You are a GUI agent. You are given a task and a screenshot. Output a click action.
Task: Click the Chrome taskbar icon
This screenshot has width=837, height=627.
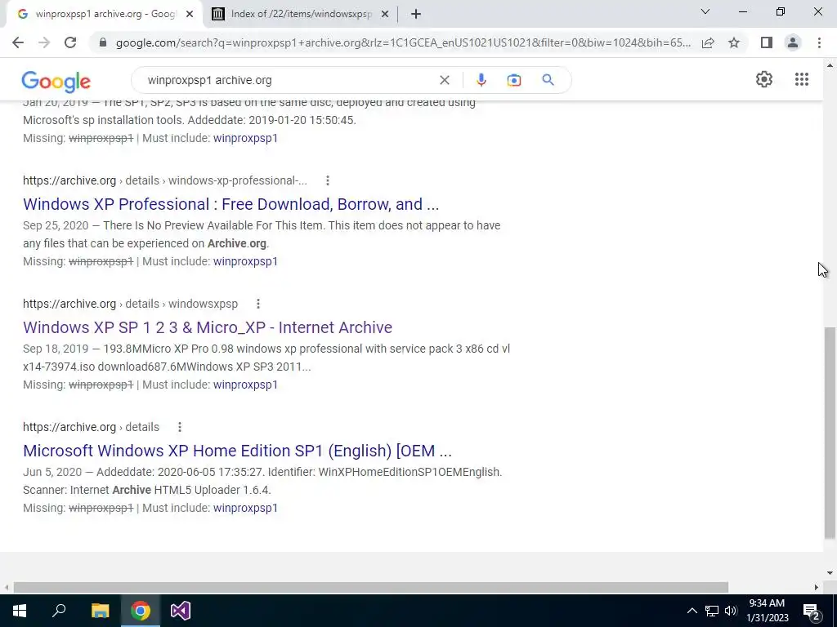141,611
